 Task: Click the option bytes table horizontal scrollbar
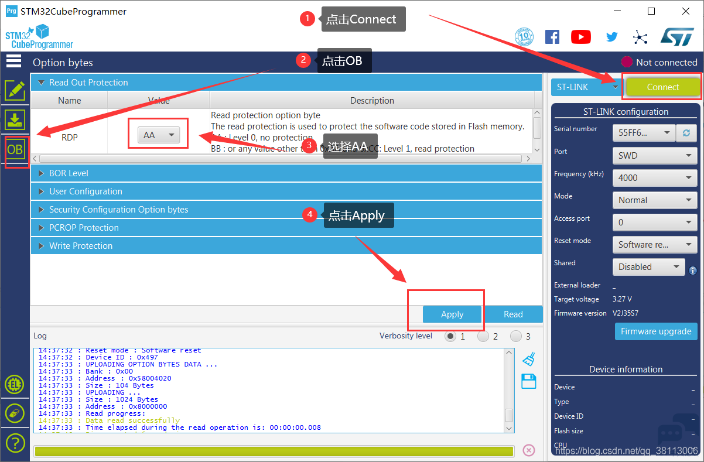(x=281, y=159)
